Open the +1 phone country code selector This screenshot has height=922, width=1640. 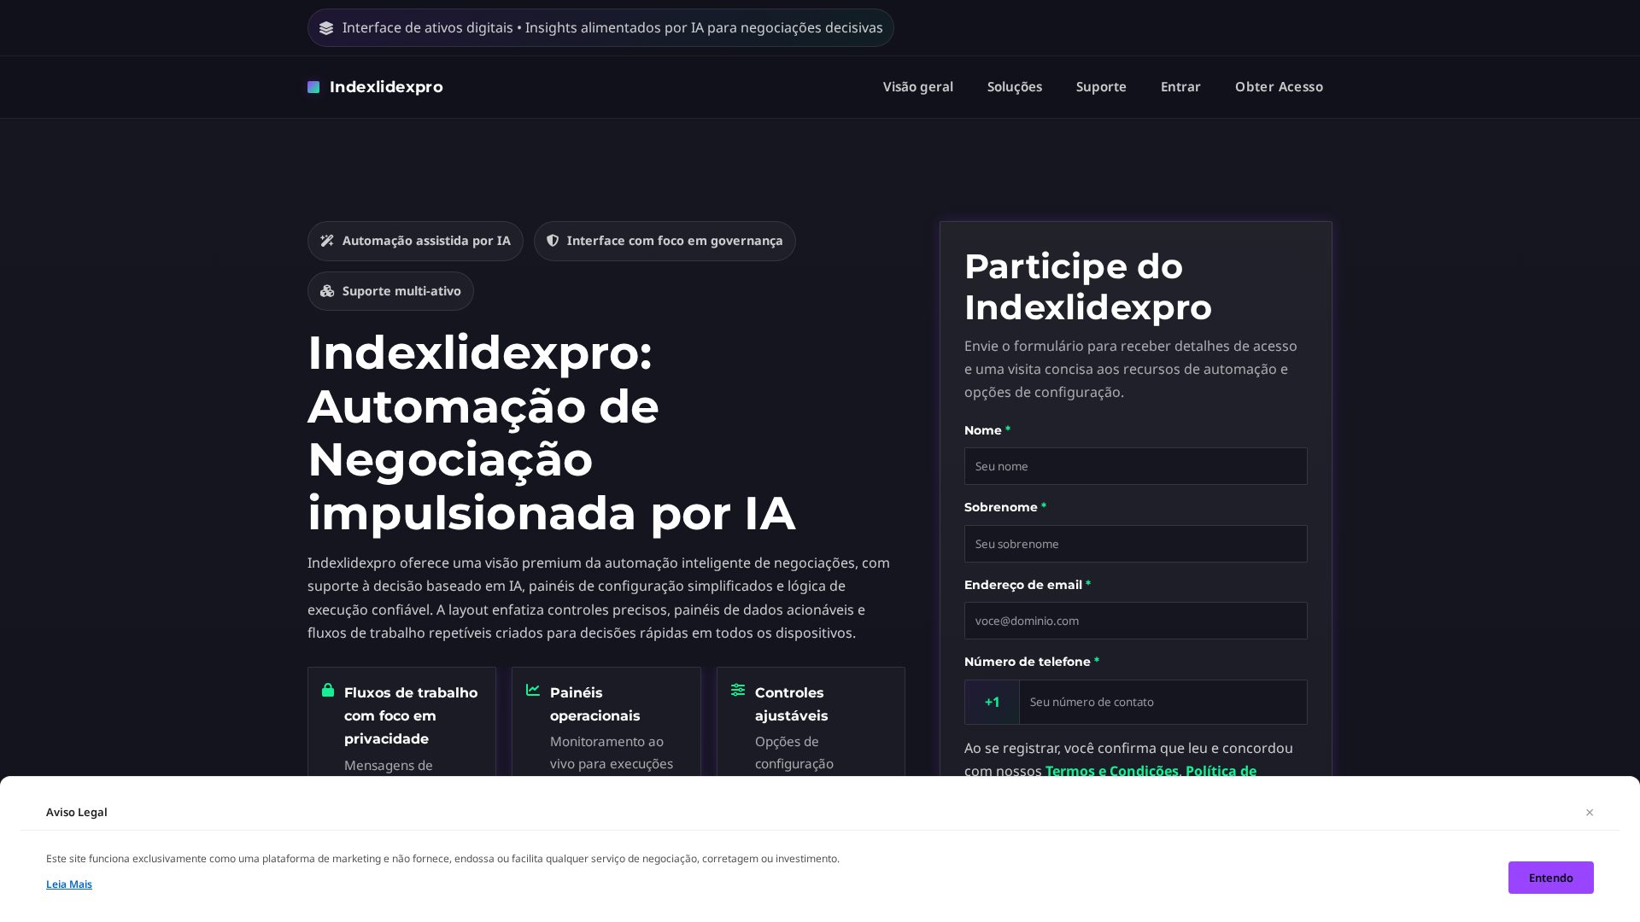pyautogui.click(x=992, y=702)
